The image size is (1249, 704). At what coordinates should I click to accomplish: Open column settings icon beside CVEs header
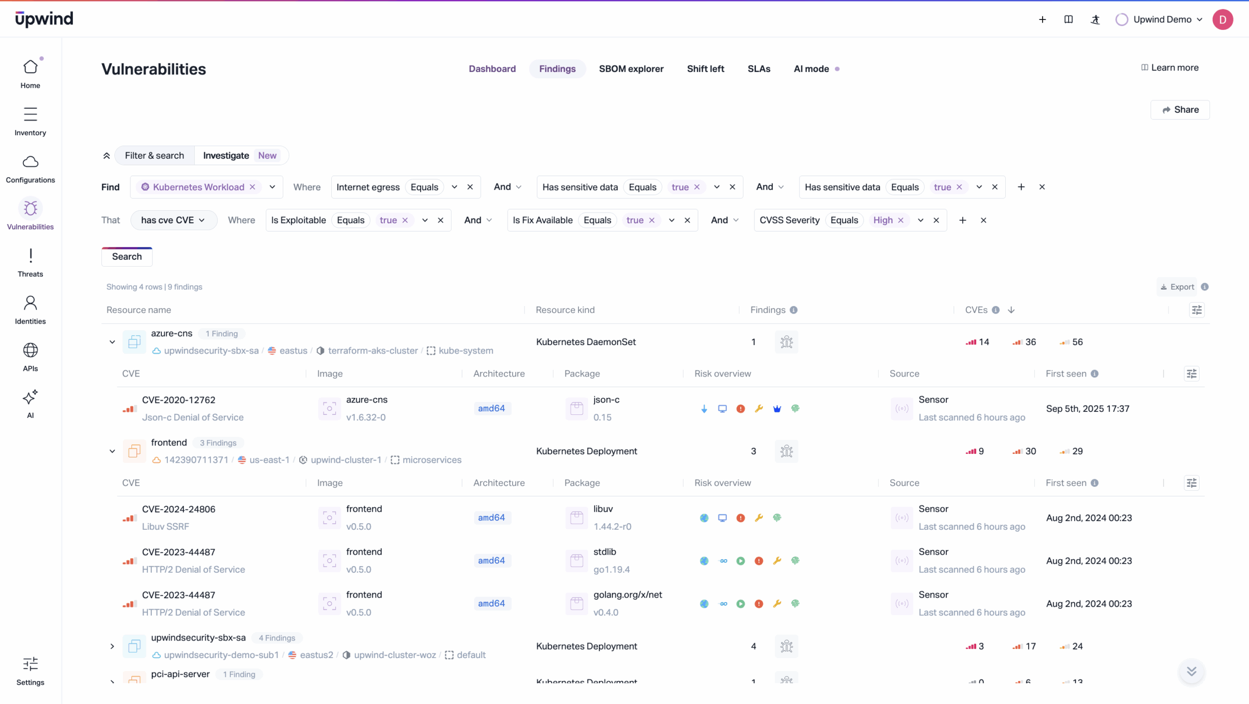pos(1197,310)
